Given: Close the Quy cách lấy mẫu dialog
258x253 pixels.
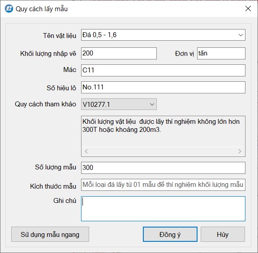Looking at the screenshot, I should point(248,8).
